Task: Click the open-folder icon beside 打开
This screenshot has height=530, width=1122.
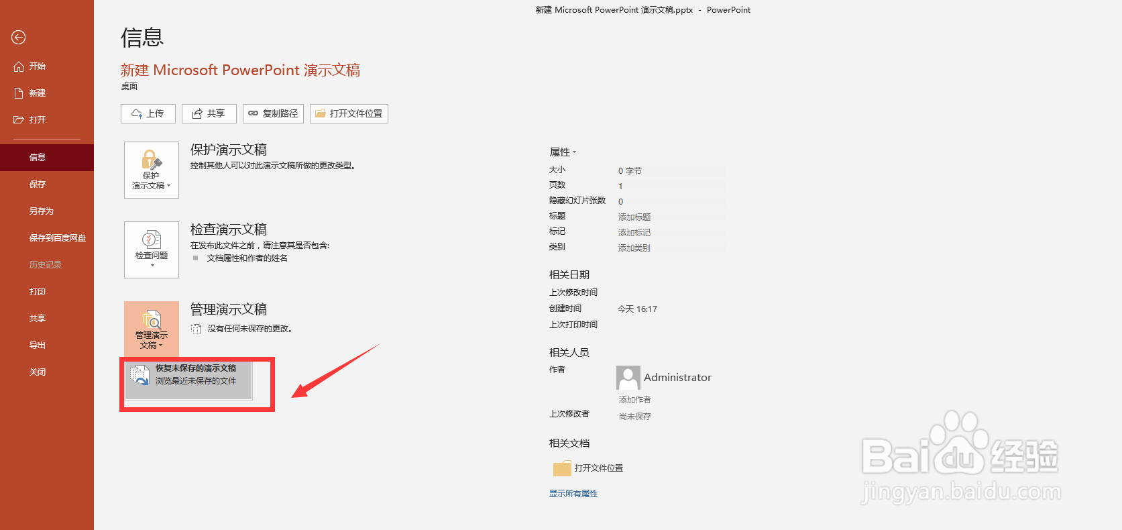Action: 19,120
